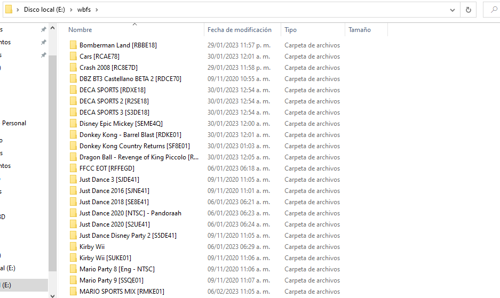Select 'FFCC EOT [RFFEGD]' folder name
The width and height of the screenshot is (500, 298).
point(107,168)
